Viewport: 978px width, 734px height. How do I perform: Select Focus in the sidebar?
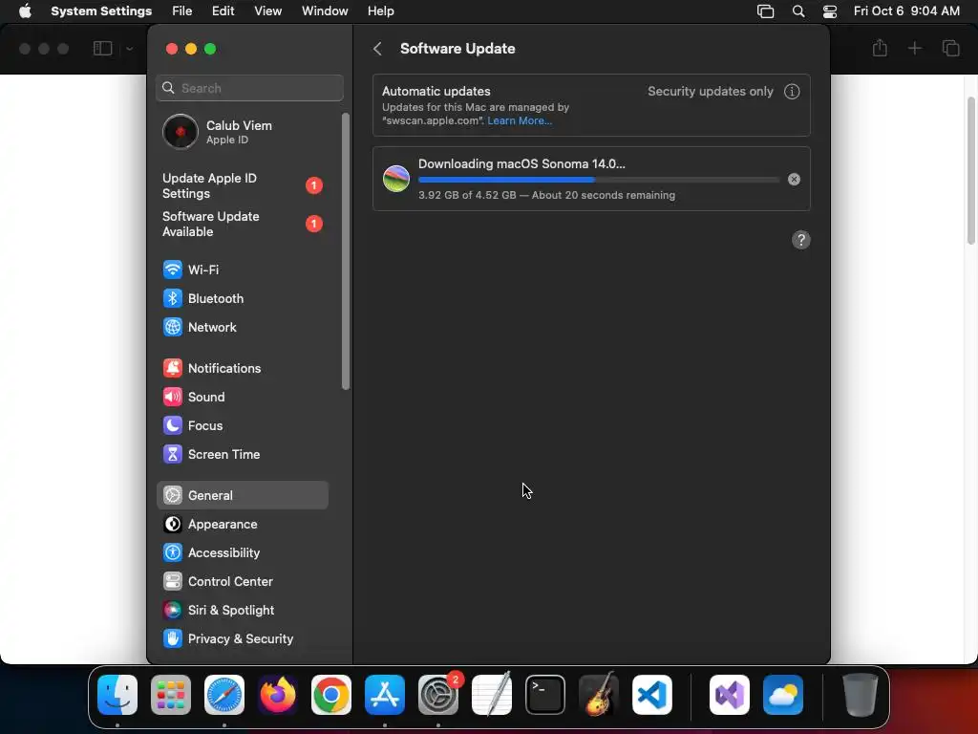pos(242,425)
